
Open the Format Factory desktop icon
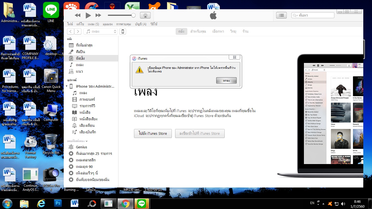[31, 147]
